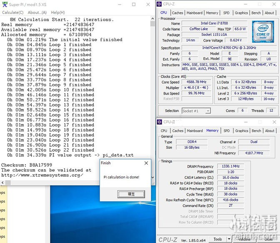Screen dimensions: 280x243
Task: Switch to Mainboard tab in top CPU-Z window
Action: click(x=195, y=13)
